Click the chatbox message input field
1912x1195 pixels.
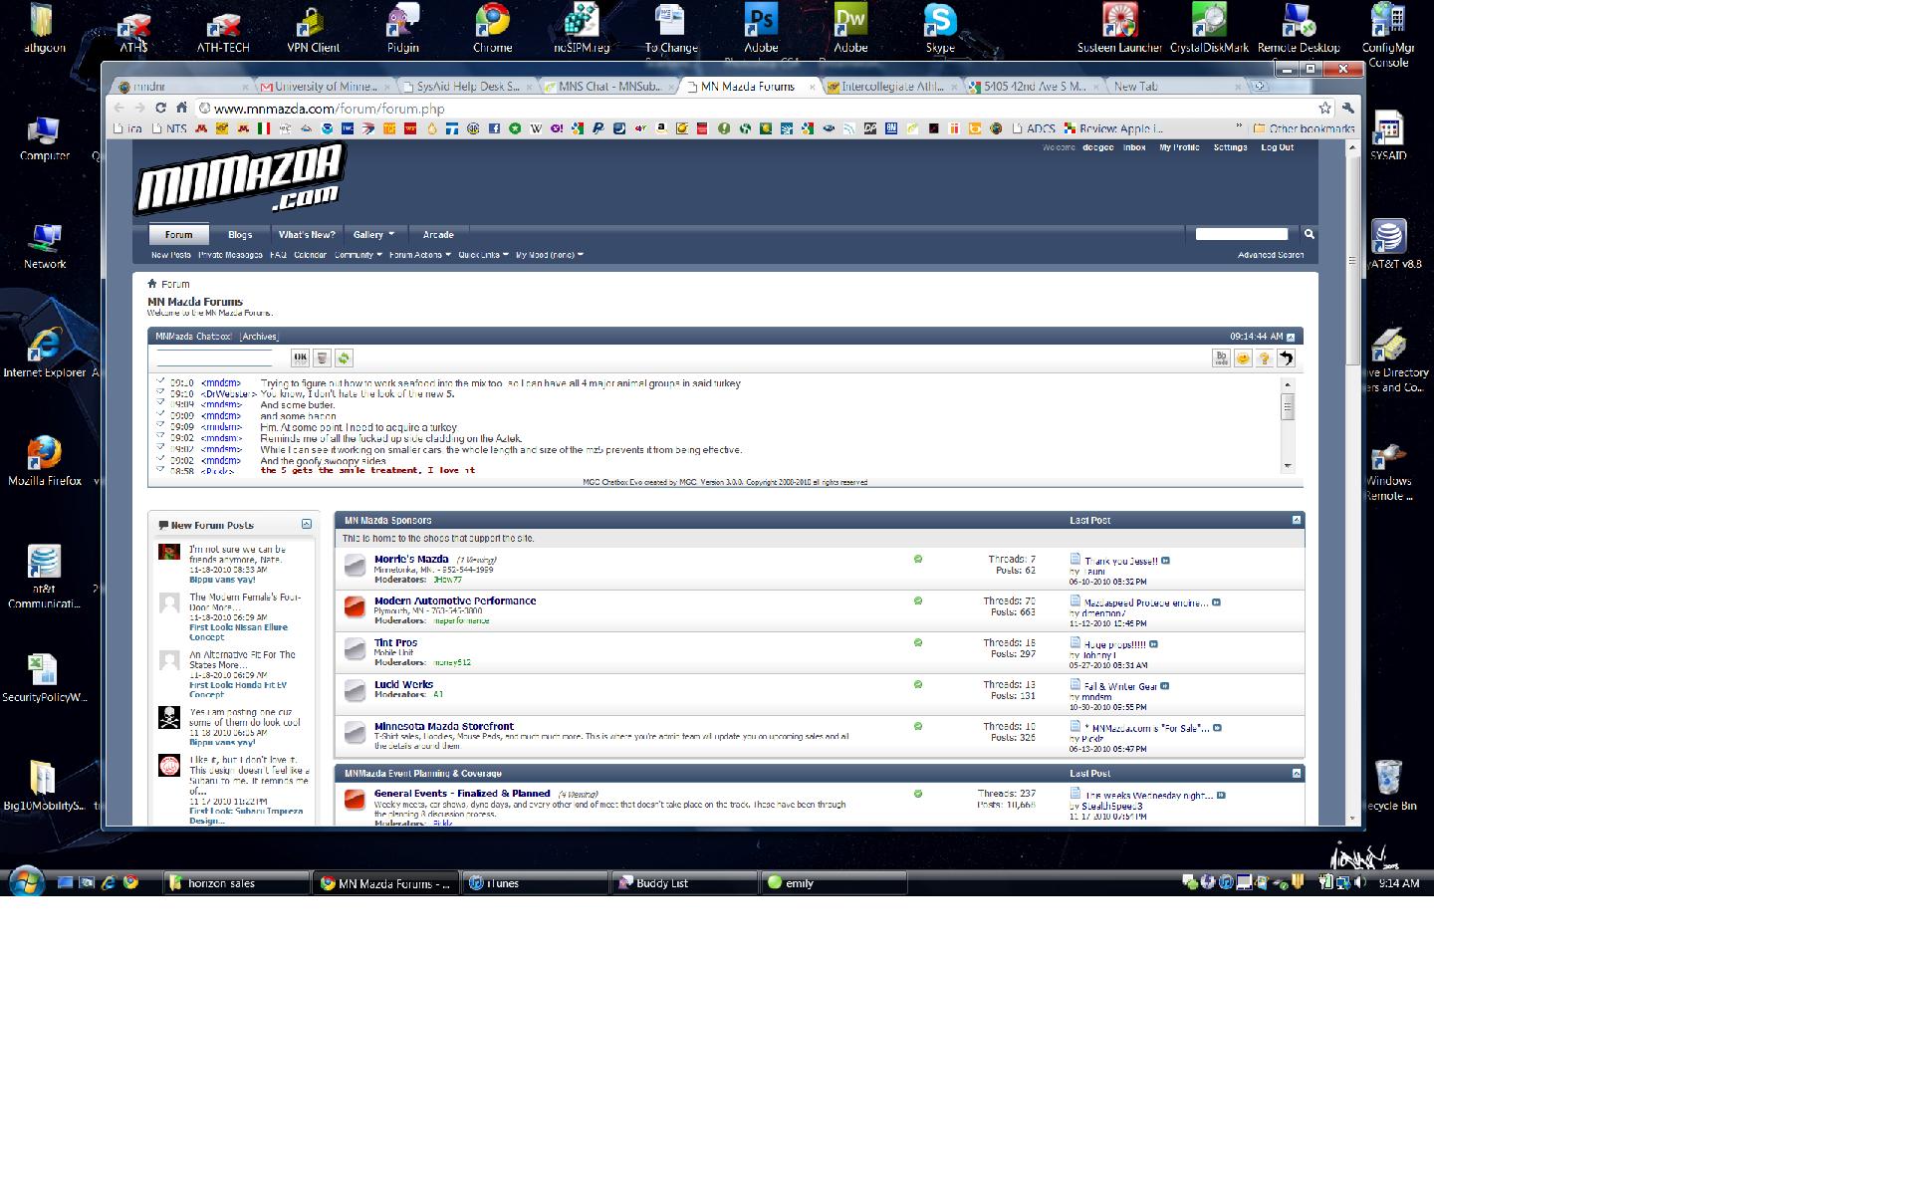tap(214, 358)
